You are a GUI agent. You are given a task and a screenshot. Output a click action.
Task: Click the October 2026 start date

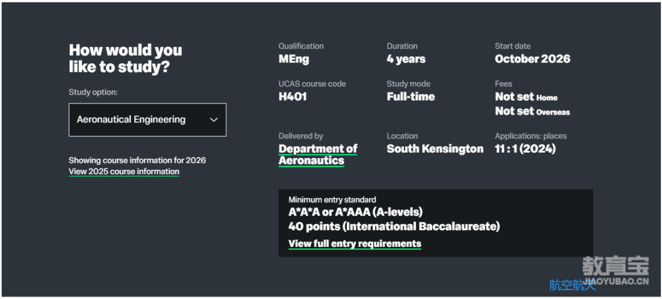[x=533, y=59]
